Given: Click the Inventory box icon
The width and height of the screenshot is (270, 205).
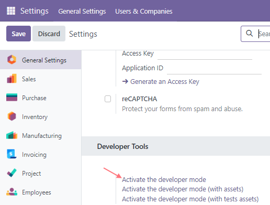Looking at the screenshot, I should (12, 116).
